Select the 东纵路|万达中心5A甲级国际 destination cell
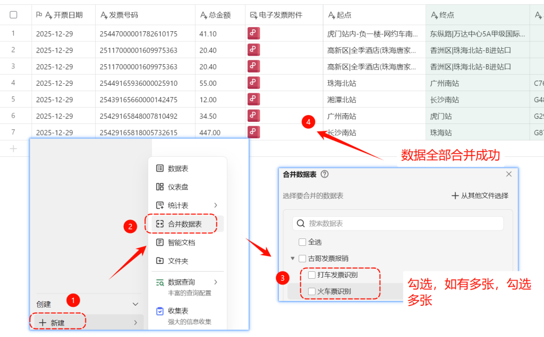Viewport: 544px width, 337px height. (478, 33)
